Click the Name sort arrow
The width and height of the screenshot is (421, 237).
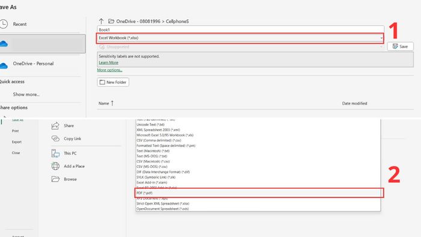pos(112,103)
